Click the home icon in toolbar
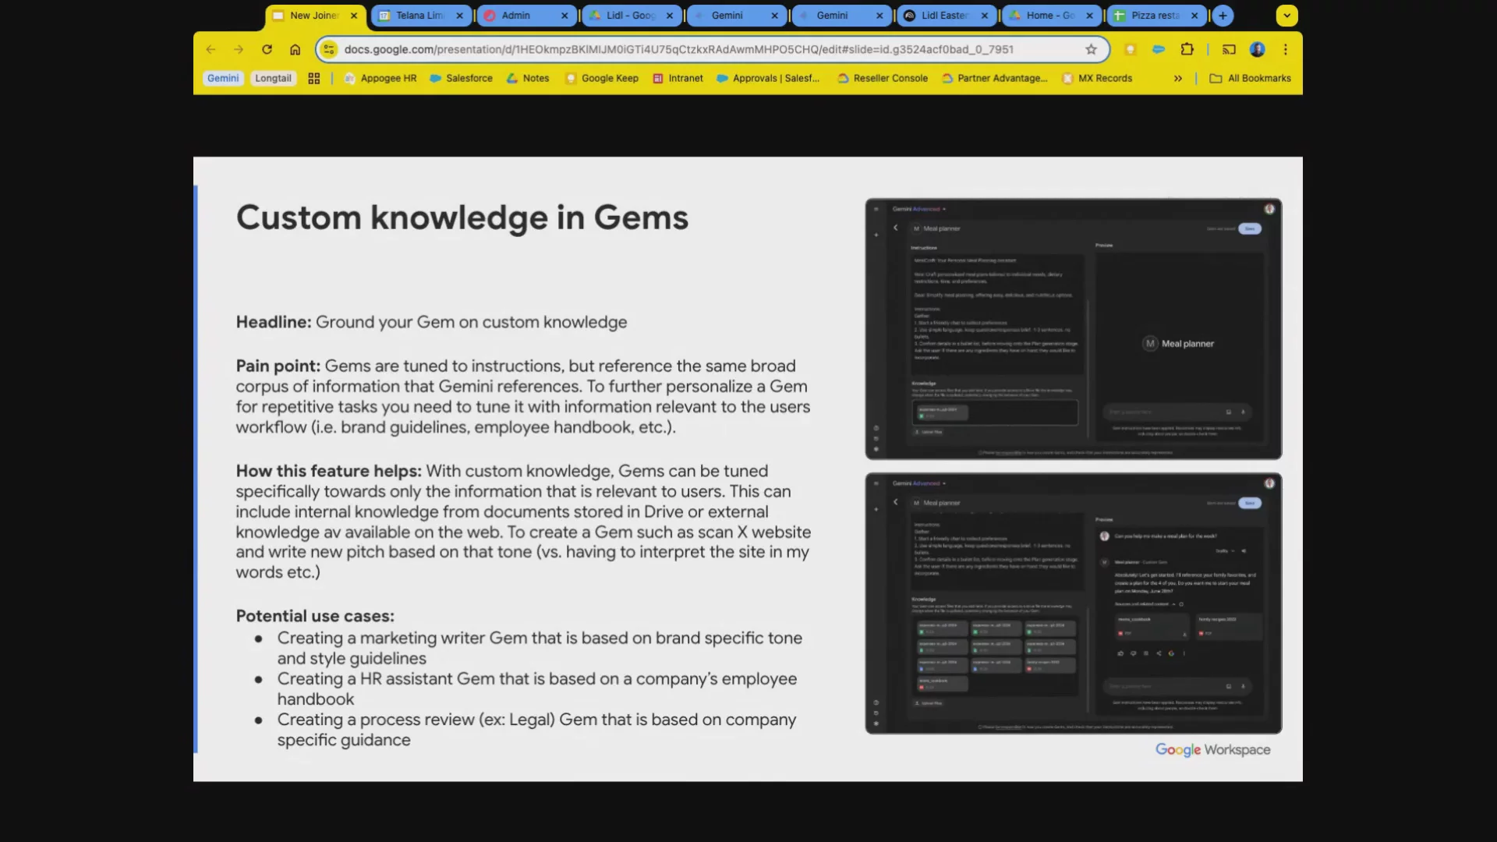 295,49
